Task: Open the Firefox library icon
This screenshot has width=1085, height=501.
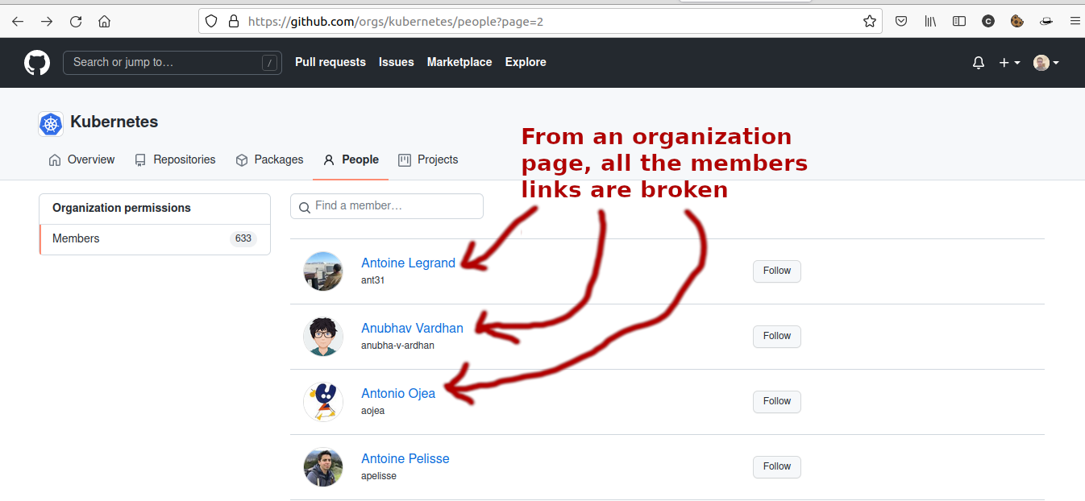Action: [x=930, y=22]
